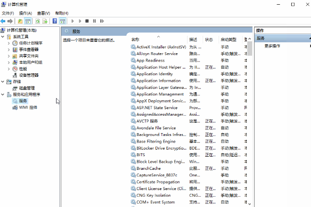Open the 文件(F) menu
Image resolution: width=311 pixels, height=207 pixels.
pyautogui.click(x=8, y=13)
